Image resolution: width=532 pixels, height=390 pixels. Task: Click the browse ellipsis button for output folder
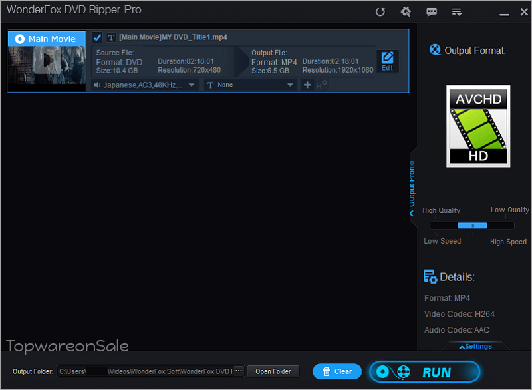239,371
